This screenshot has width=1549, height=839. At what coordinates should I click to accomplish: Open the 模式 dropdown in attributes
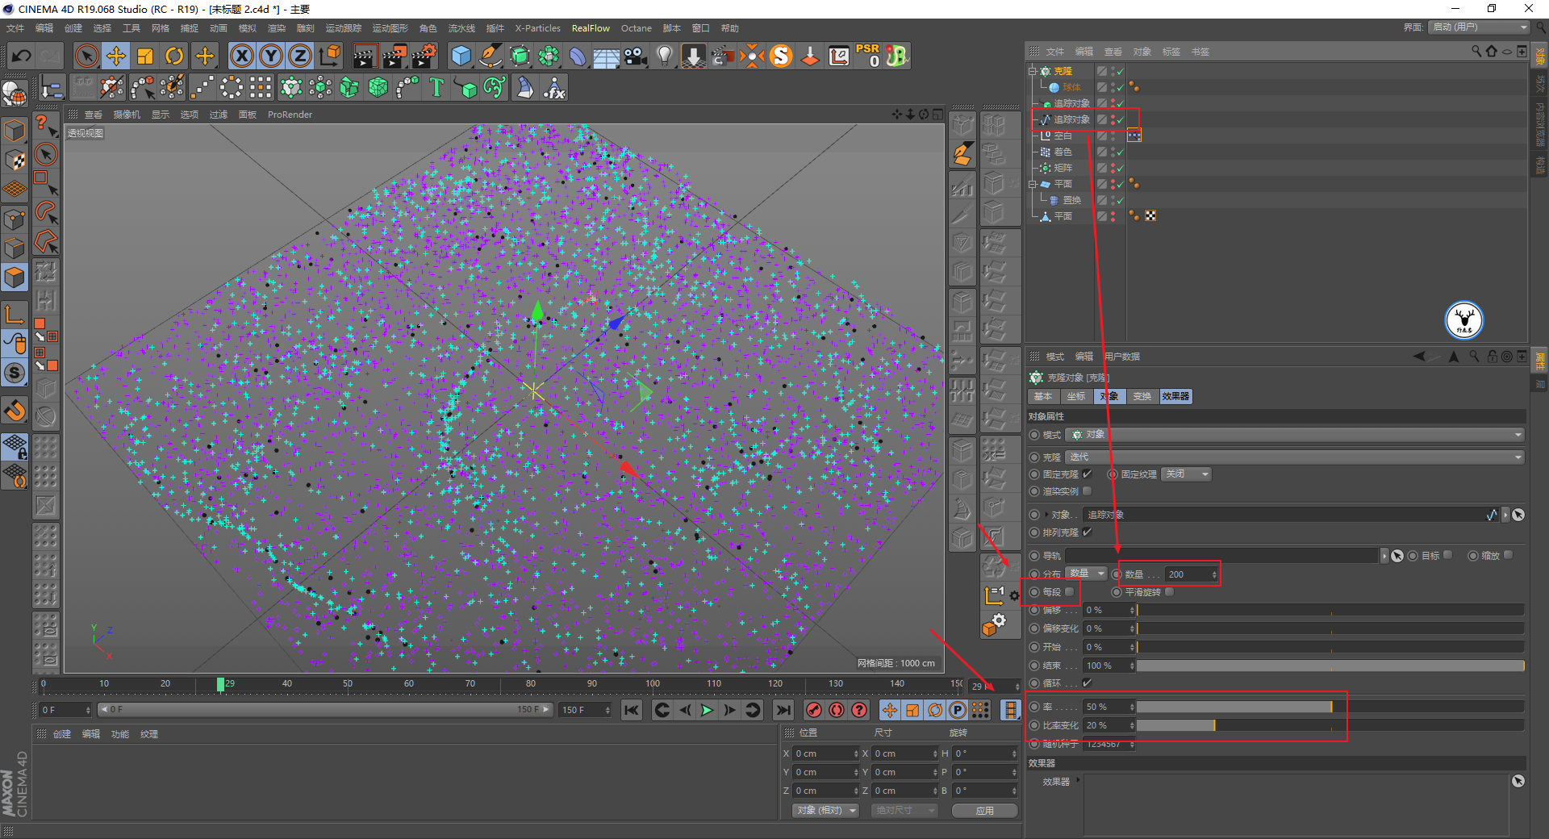[x=1296, y=435]
